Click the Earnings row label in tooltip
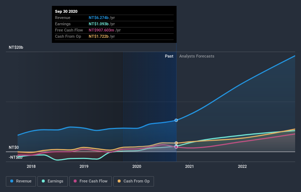Screen dimensions: 301x192 [63, 24]
